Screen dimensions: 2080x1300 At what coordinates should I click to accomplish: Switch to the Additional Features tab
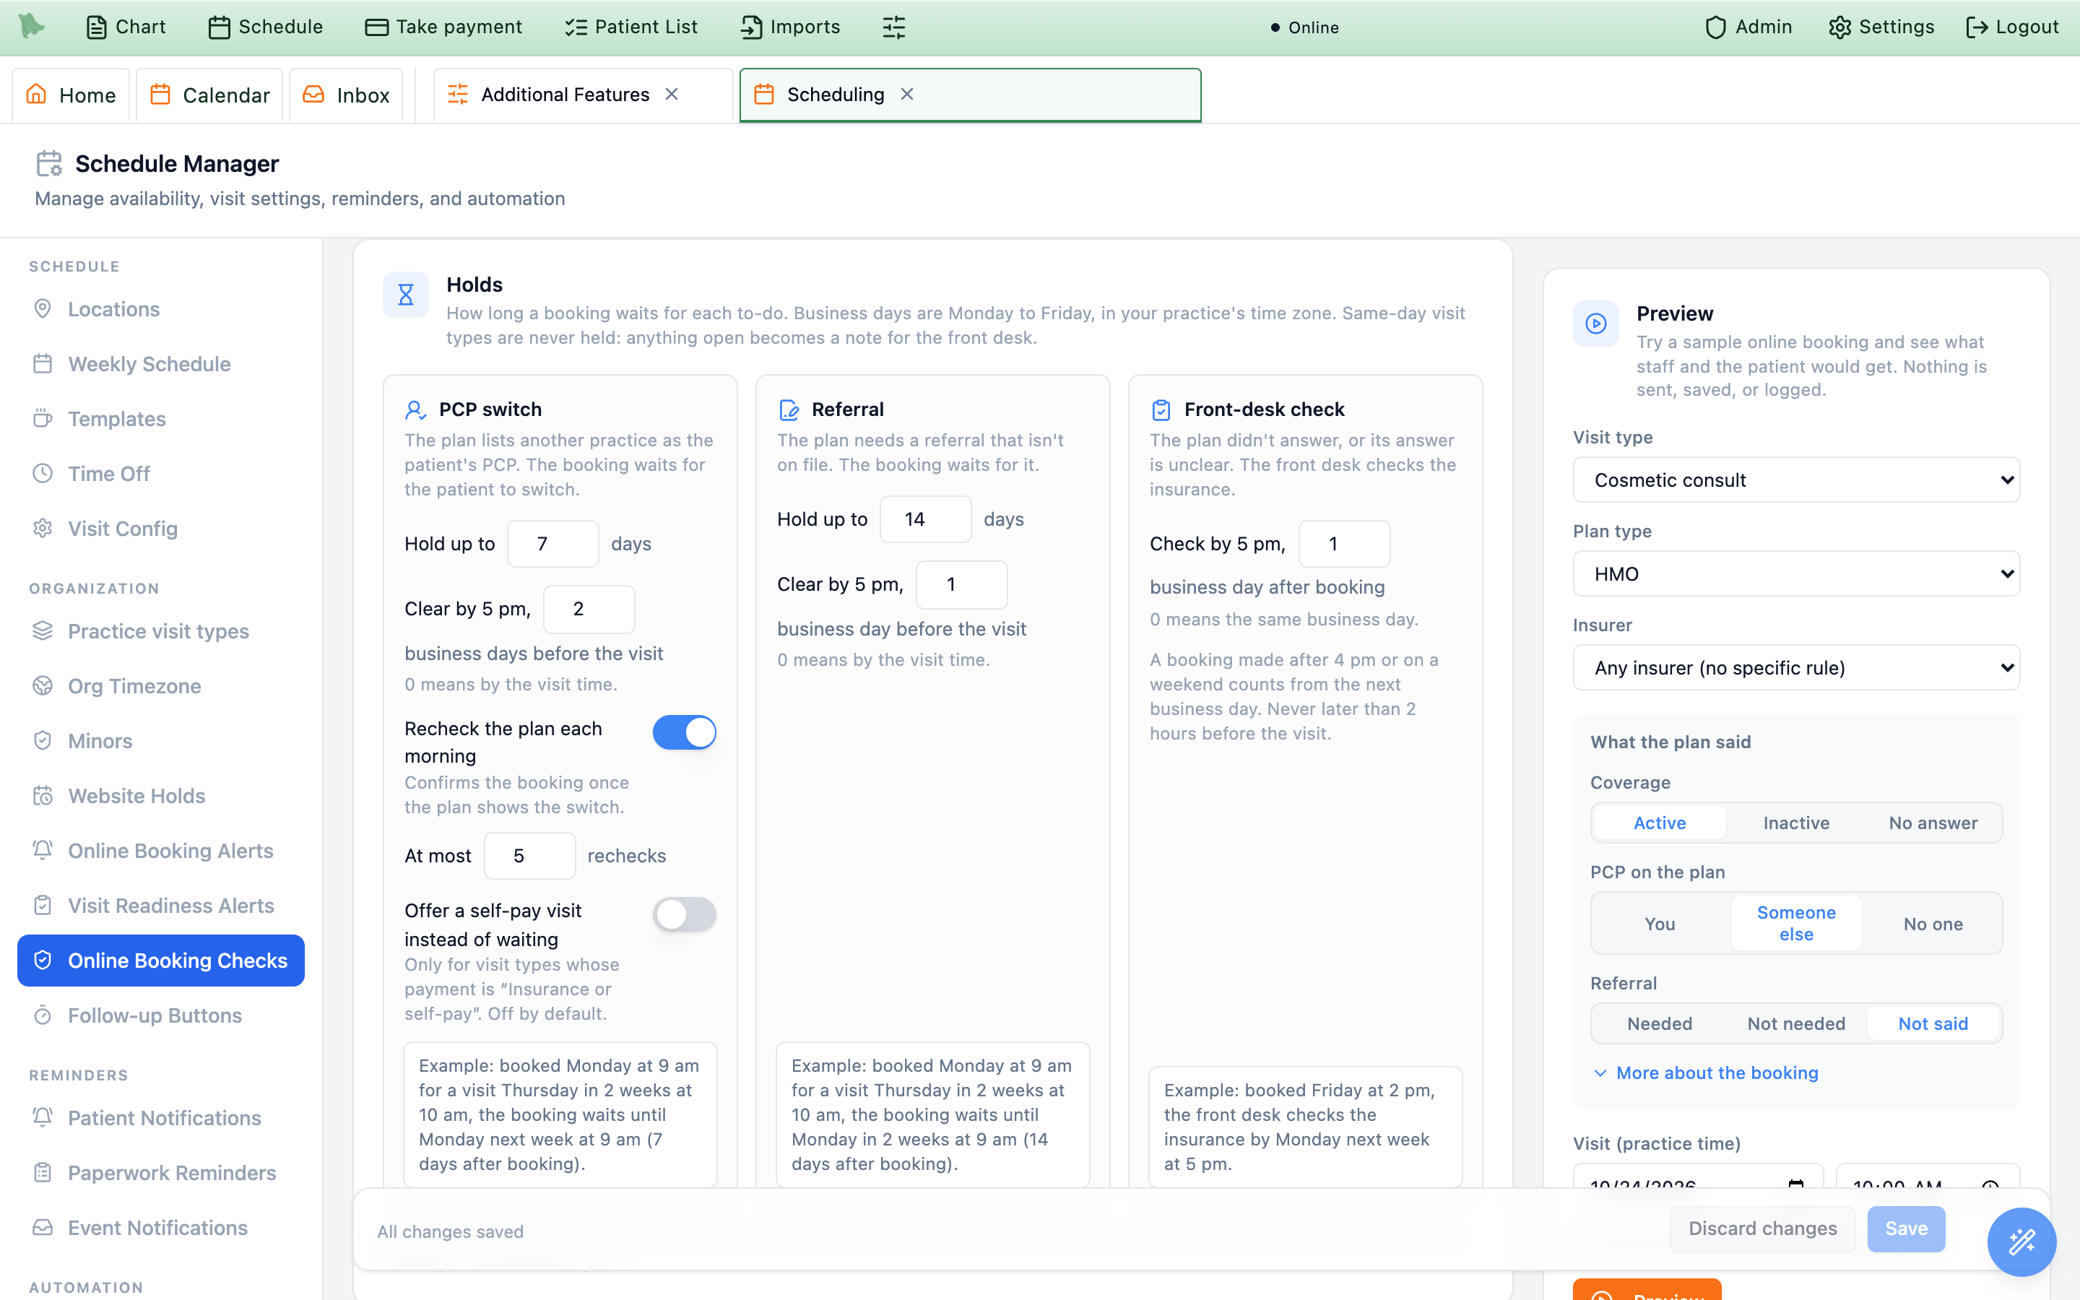tap(565, 95)
